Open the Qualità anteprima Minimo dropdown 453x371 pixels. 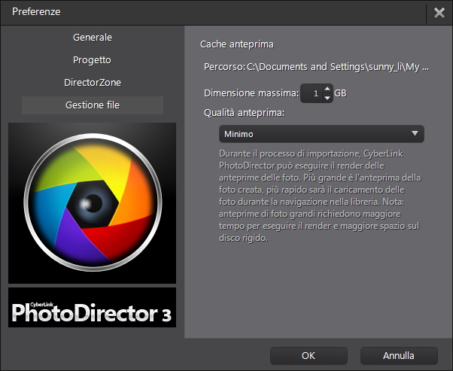[321, 134]
